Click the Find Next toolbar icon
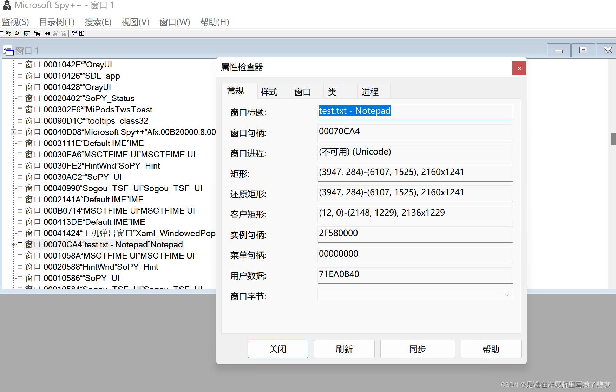The width and height of the screenshot is (616, 392). point(55,33)
